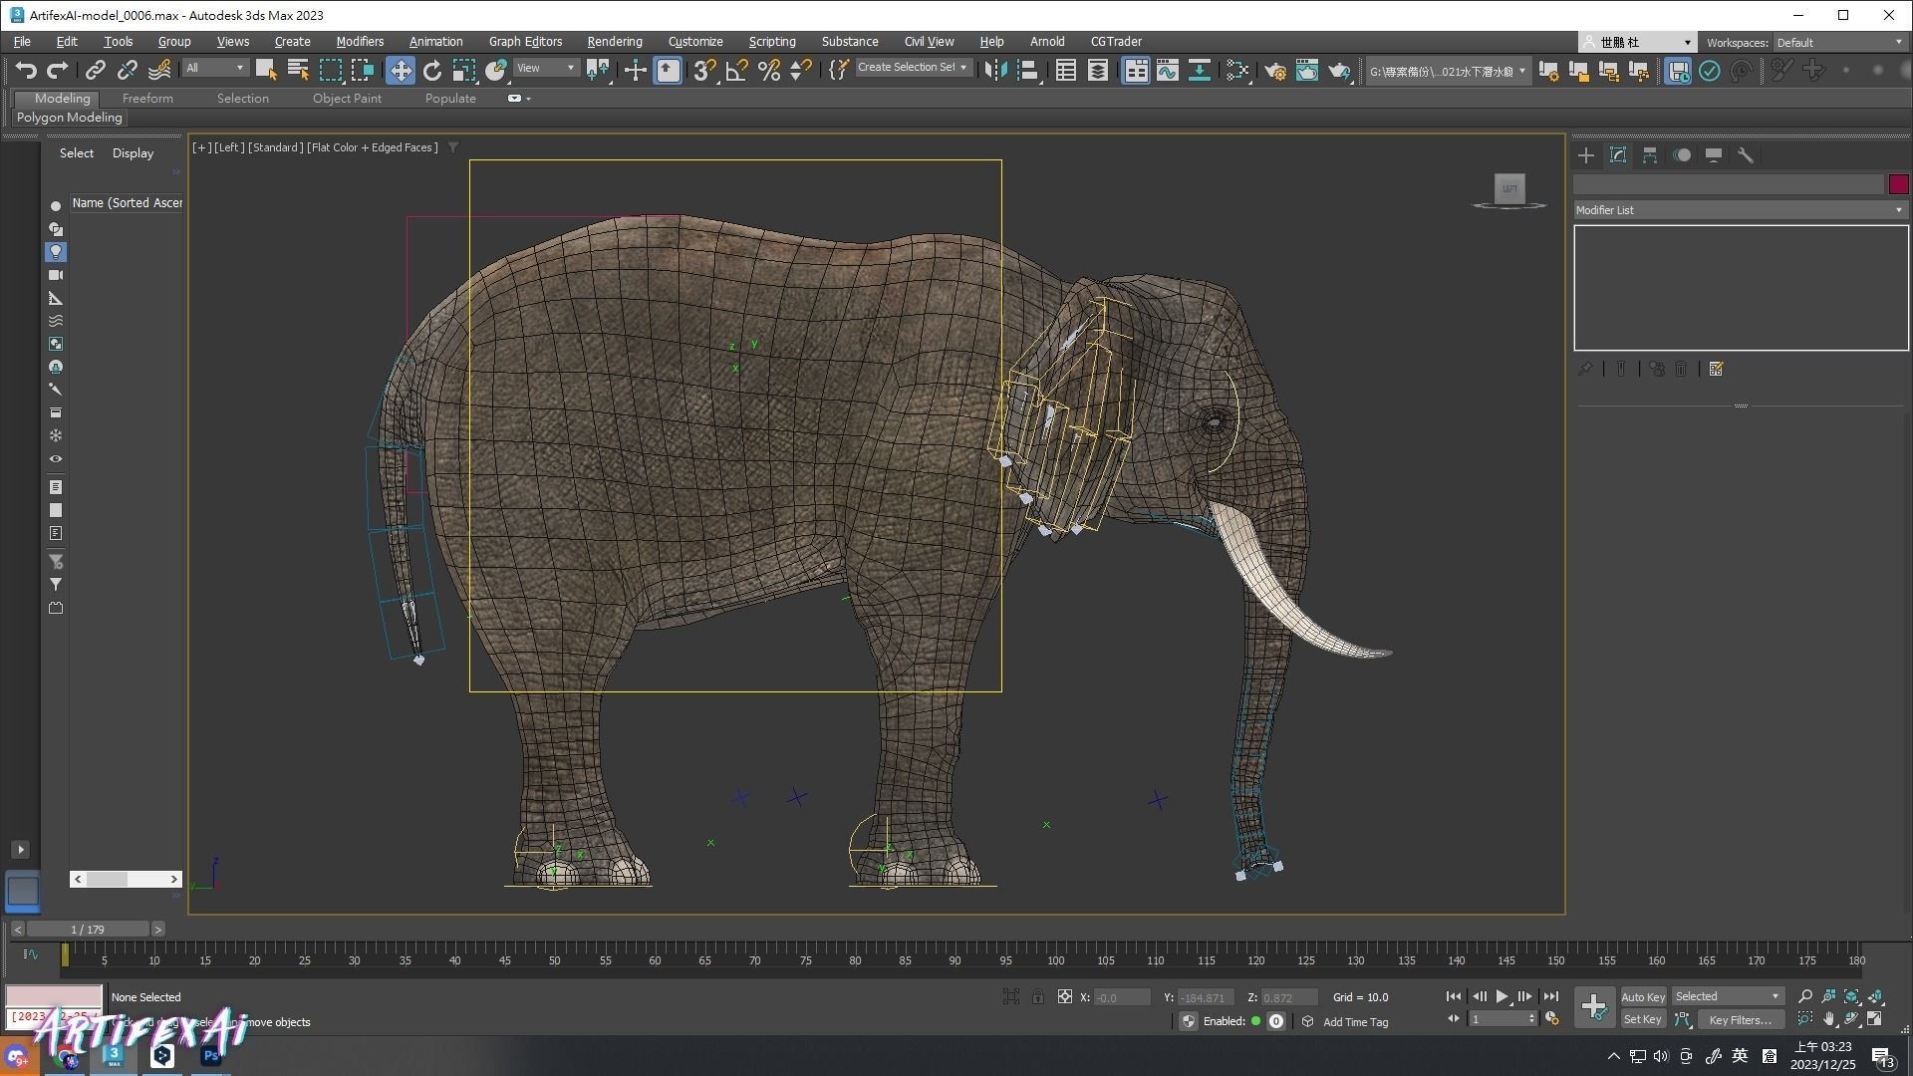
Task: Click the Redo arrow icon
Action: coord(58,70)
